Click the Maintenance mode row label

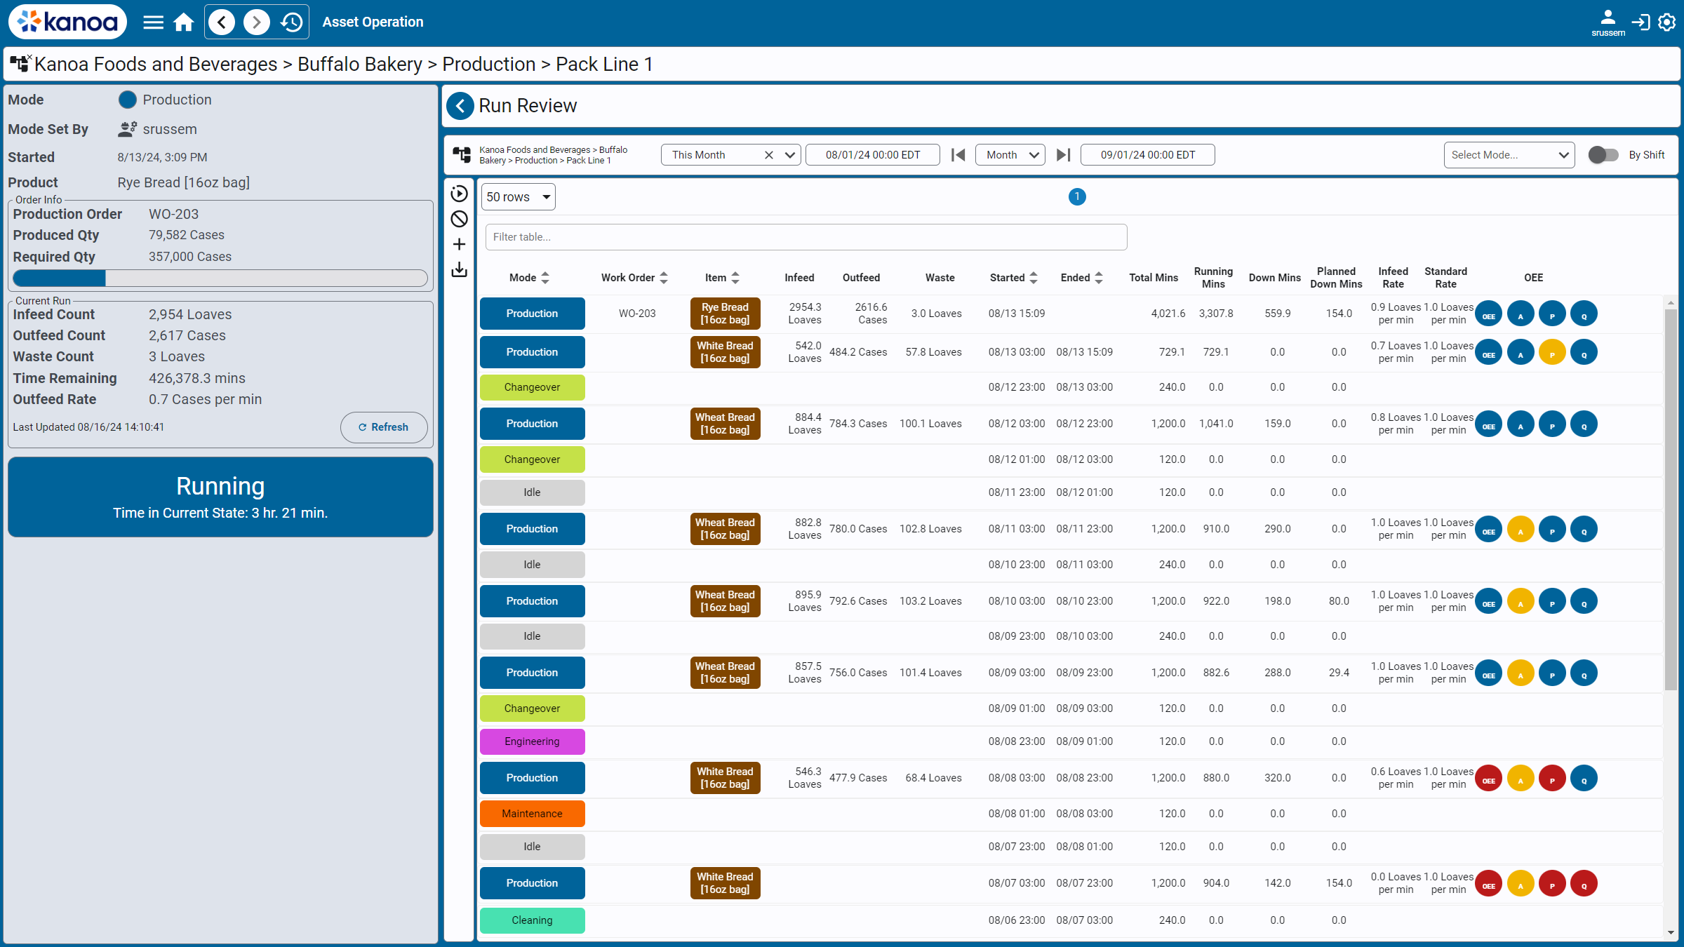pos(532,814)
